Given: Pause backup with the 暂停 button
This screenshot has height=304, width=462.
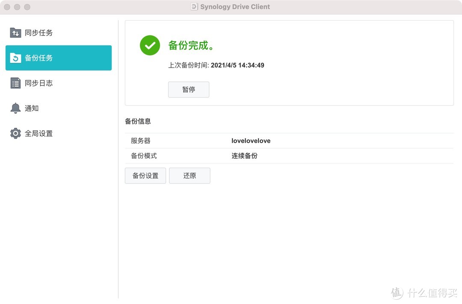Looking at the screenshot, I should (189, 89).
